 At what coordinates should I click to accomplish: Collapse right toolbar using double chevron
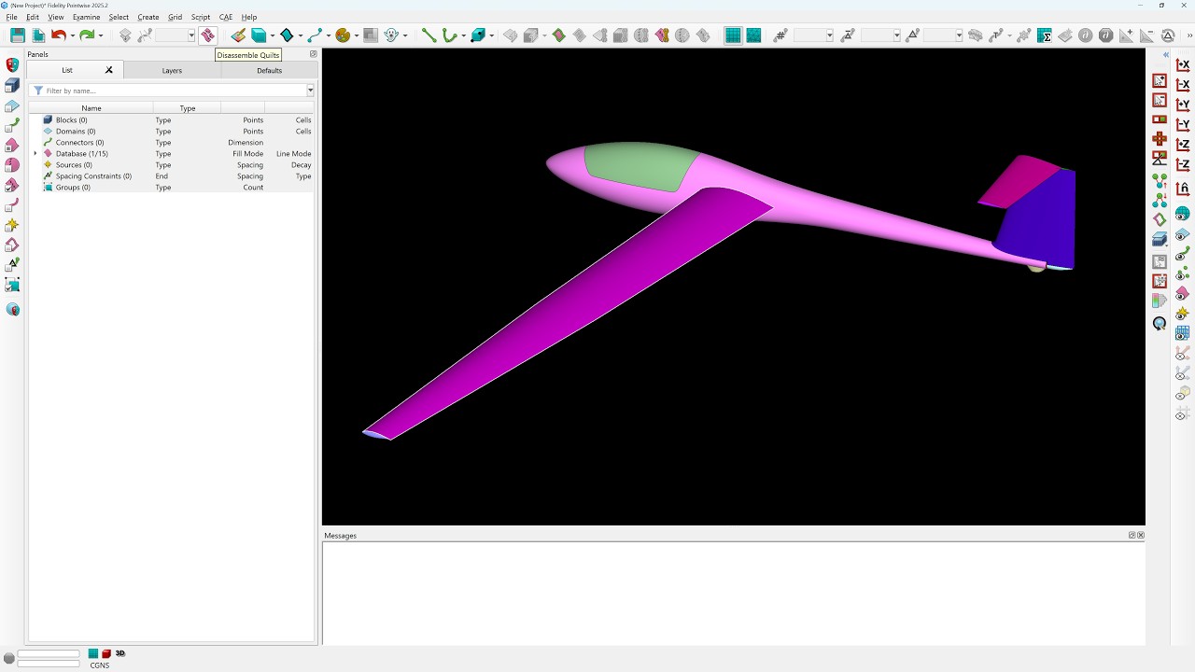pos(1166,55)
